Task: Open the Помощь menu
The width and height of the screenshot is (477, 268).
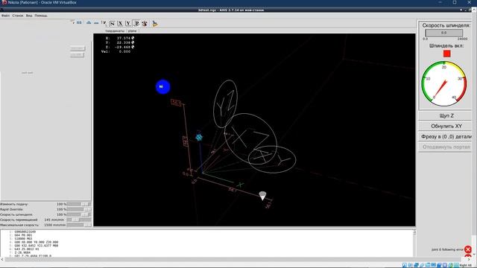Action: tap(41, 16)
